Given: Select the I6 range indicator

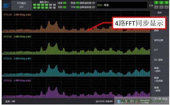Looking at the screenshot, I should 54,8.
